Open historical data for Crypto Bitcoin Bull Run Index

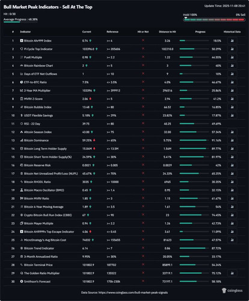(x=232, y=215)
